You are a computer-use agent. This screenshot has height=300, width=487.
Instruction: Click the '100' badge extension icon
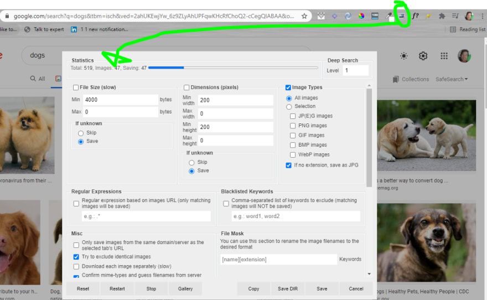pos(375,16)
